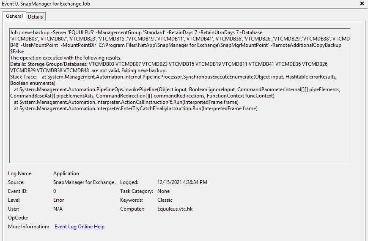Image resolution: width=368 pixels, height=241 pixels.
Task: Click the 'Task Category:' label
Action: pyautogui.click(x=137, y=191)
